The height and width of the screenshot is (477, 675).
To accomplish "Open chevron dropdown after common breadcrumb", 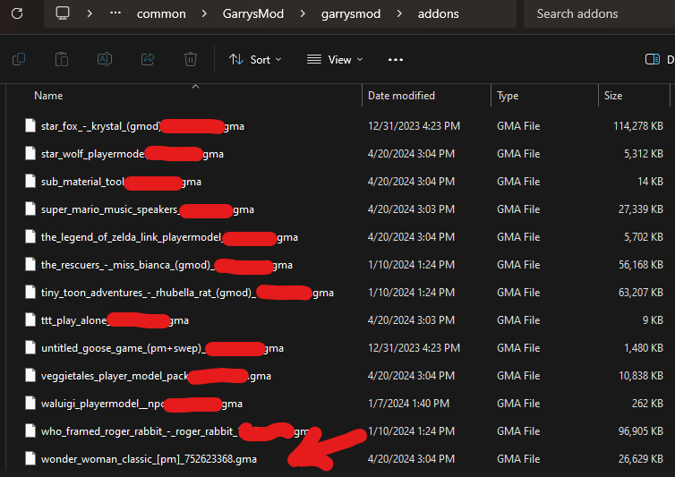I will (x=204, y=13).
